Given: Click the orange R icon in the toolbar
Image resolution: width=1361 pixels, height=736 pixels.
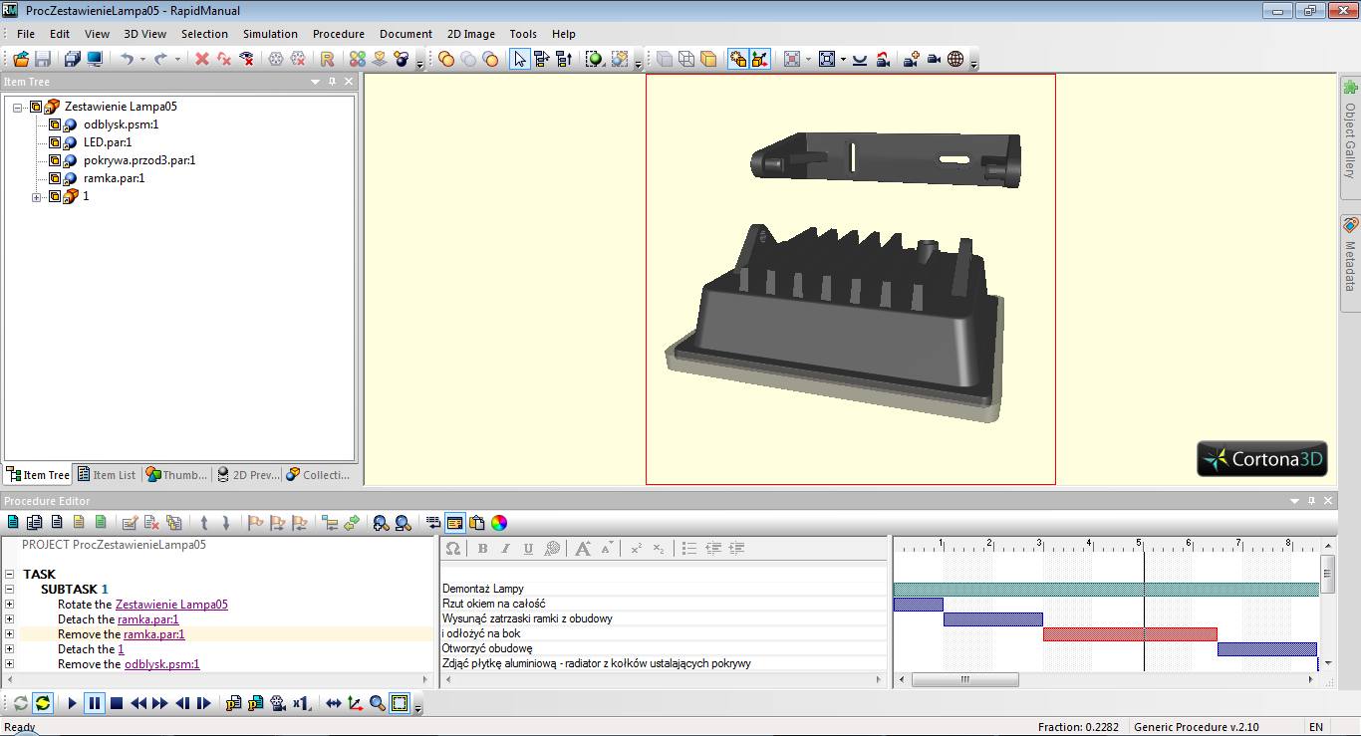Looking at the screenshot, I should pos(327,60).
